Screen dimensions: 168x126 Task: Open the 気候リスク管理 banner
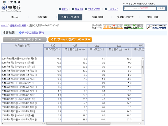point(157,27)
